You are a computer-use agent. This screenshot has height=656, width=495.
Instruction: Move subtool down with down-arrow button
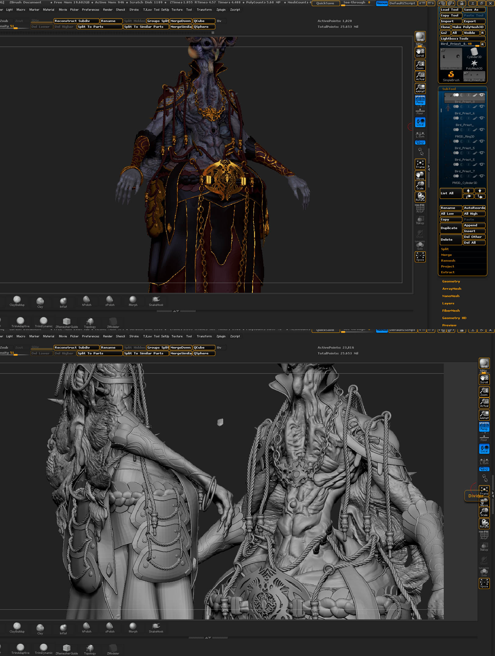coord(480,191)
